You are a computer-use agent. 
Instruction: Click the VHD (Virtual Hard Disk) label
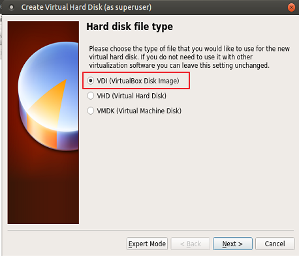pyautogui.click(x=132, y=96)
